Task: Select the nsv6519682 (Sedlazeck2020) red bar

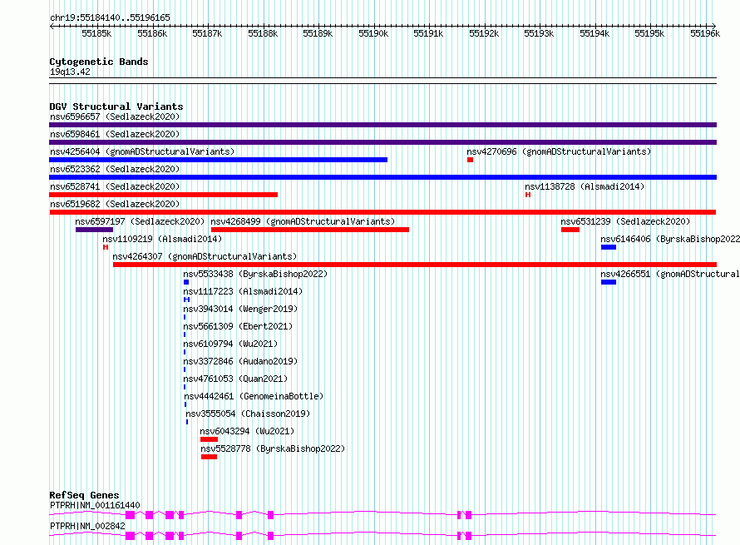Action: (x=382, y=212)
